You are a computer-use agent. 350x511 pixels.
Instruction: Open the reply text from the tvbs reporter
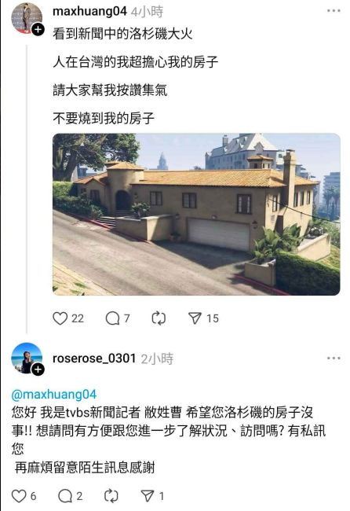pyautogui.click(x=169, y=440)
